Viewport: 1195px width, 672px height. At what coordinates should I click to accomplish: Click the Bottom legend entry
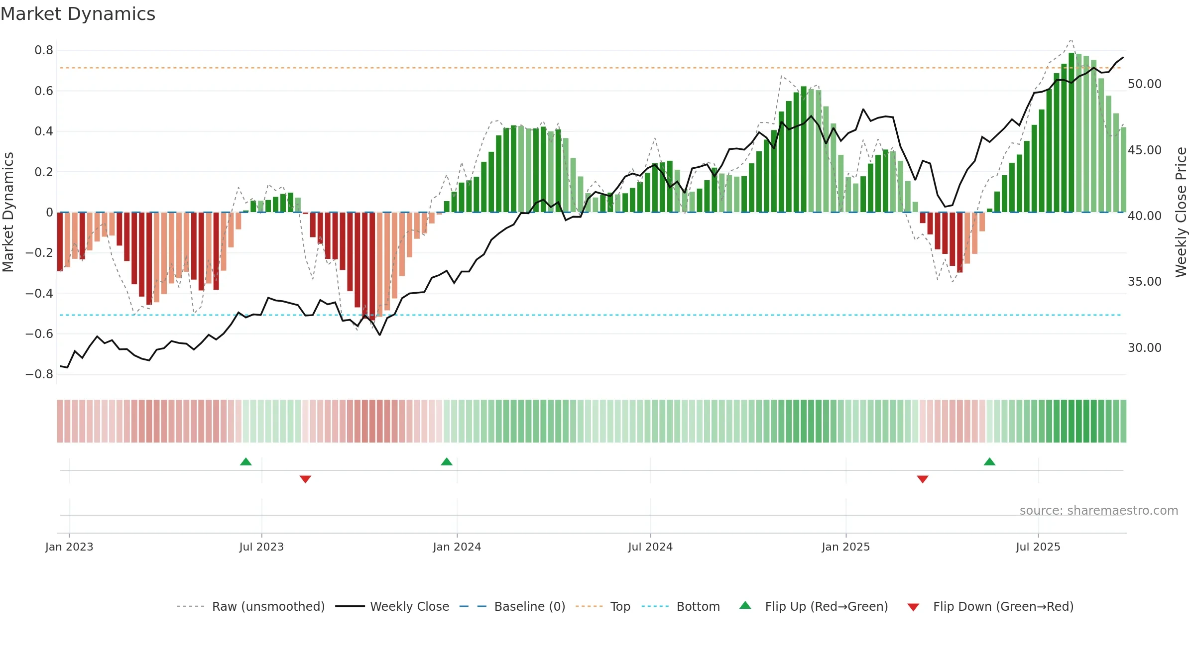(x=681, y=606)
